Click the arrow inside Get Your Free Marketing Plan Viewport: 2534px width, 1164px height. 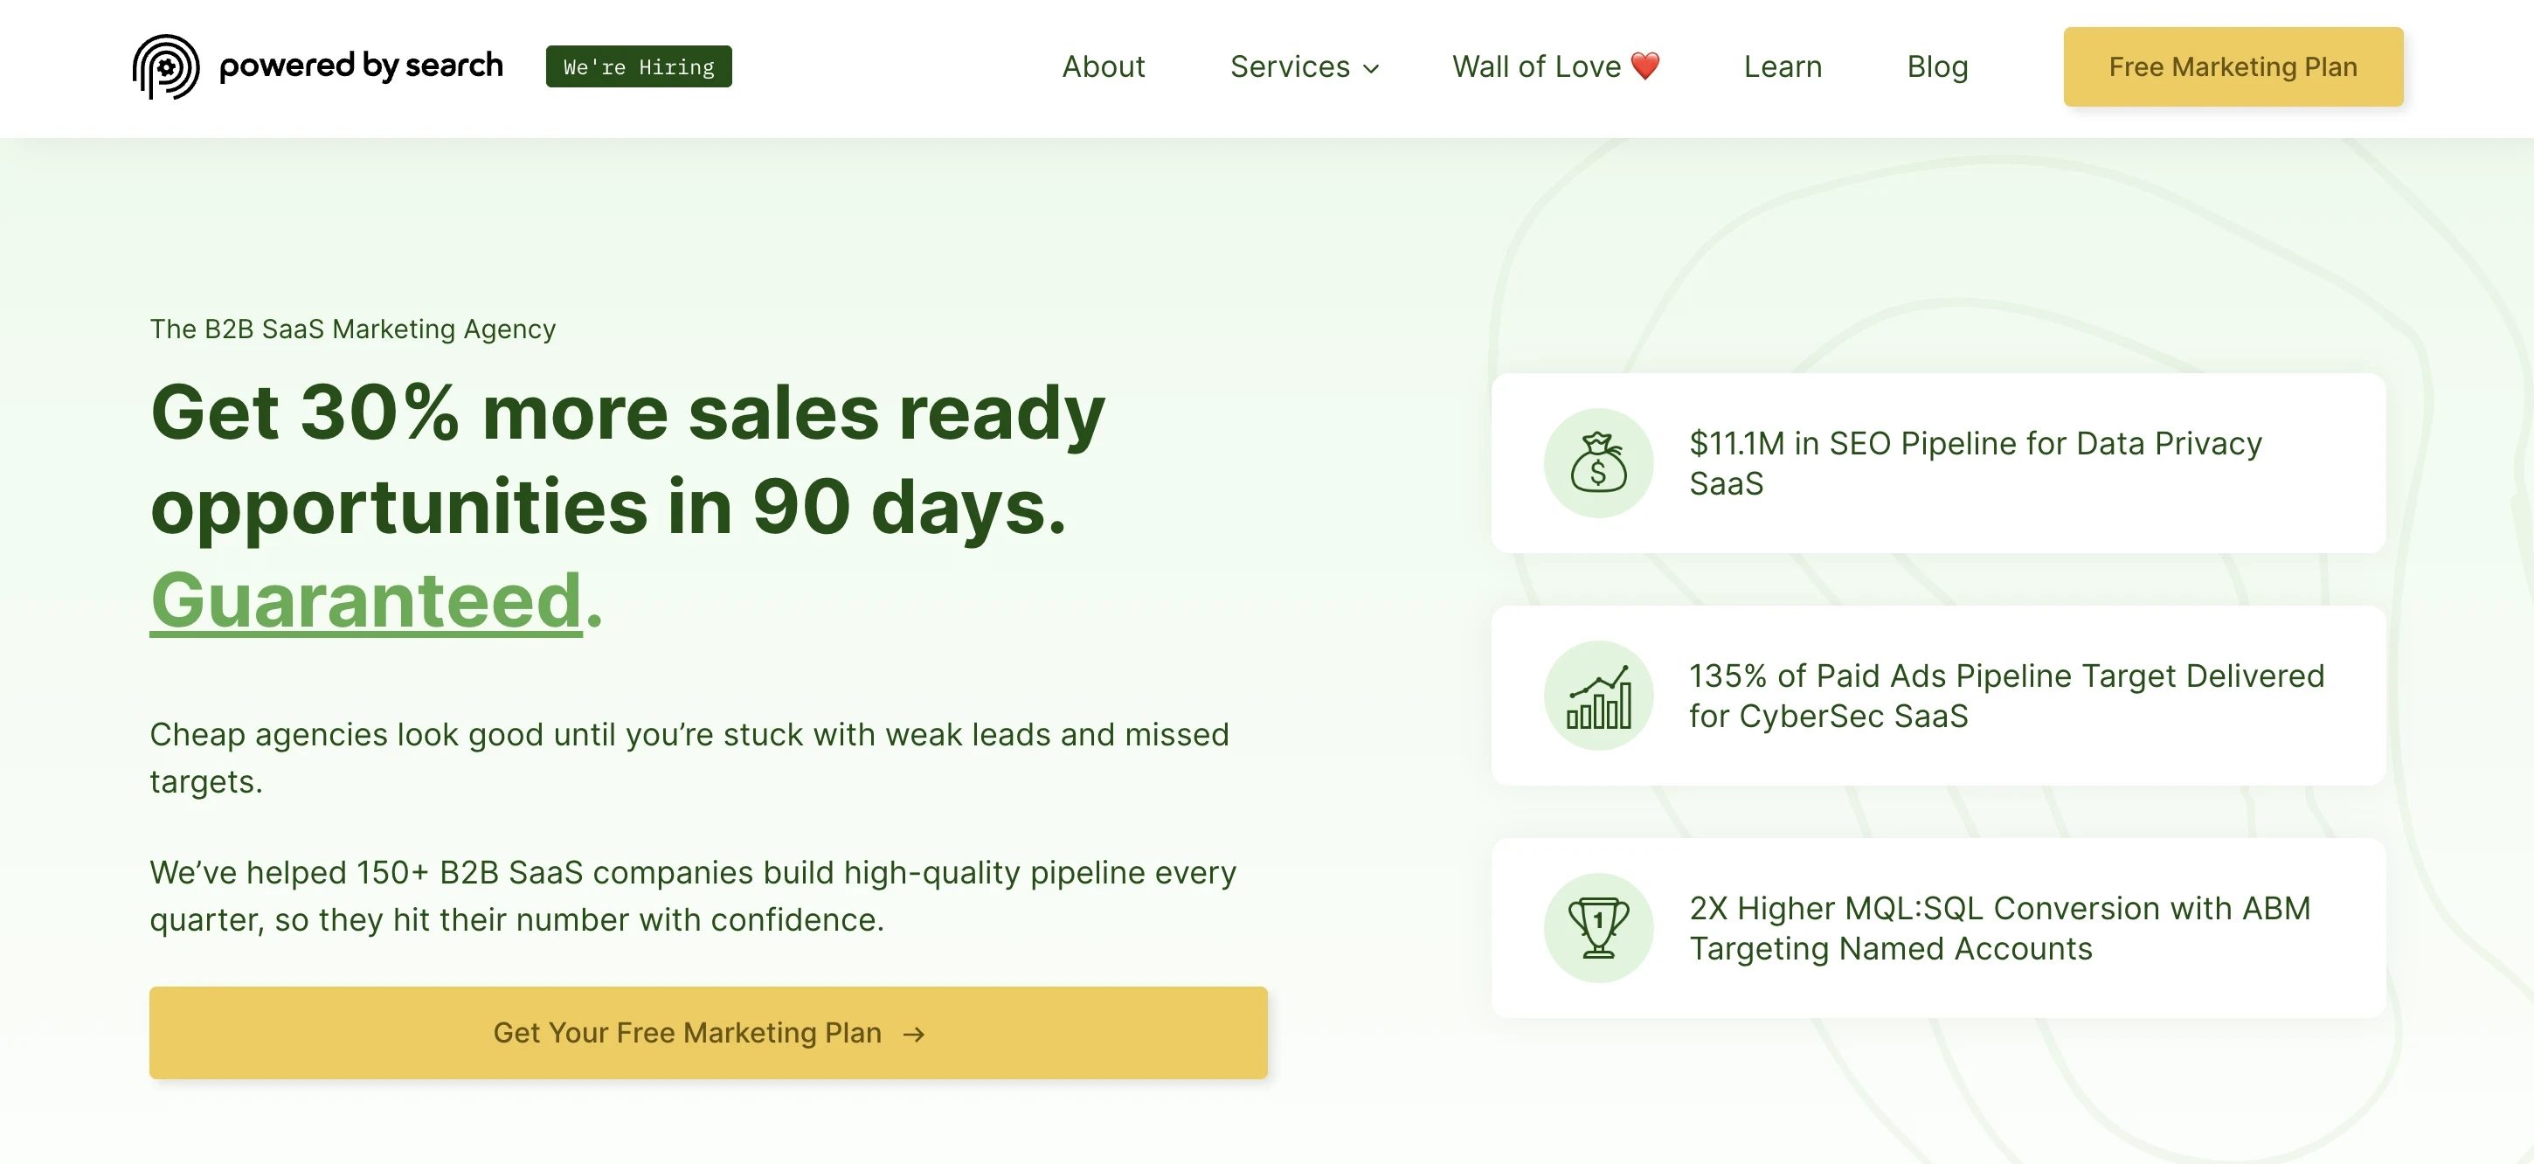[914, 1032]
